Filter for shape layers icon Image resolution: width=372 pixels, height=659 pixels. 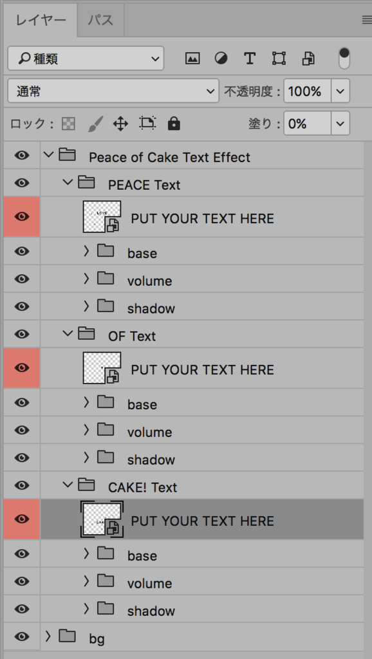click(279, 59)
